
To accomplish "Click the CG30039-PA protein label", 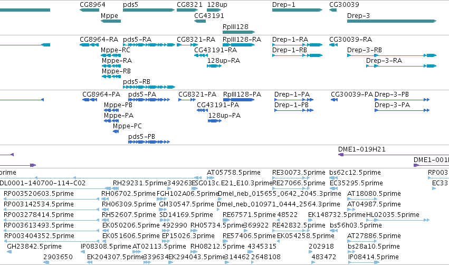I will point(352,94).
